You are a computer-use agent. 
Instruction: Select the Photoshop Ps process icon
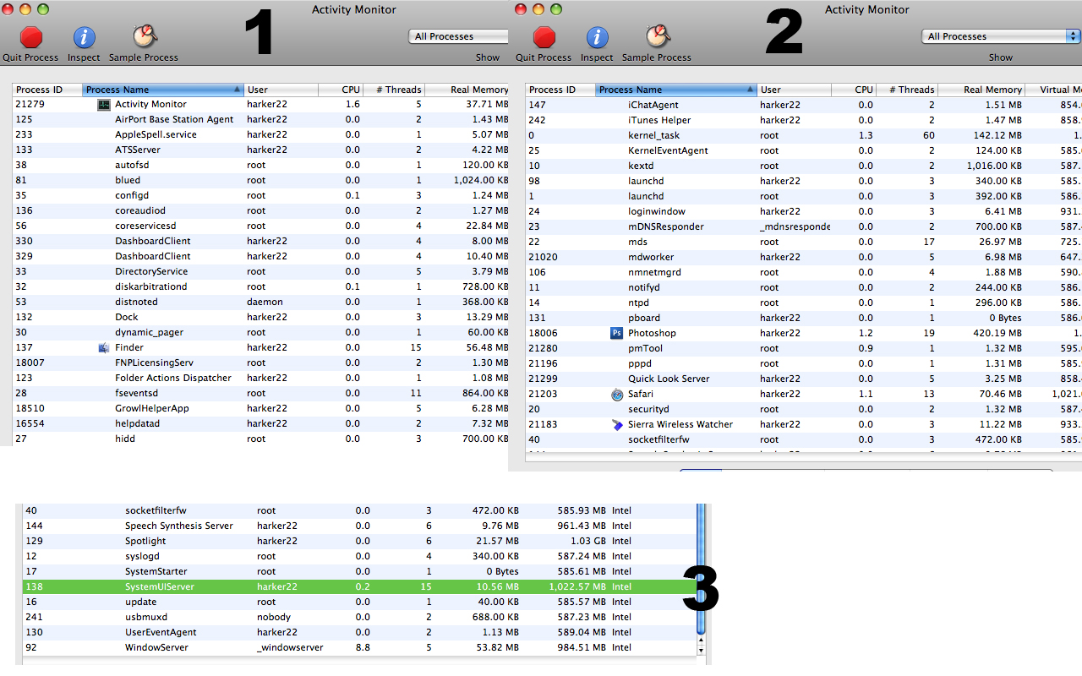click(x=616, y=333)
